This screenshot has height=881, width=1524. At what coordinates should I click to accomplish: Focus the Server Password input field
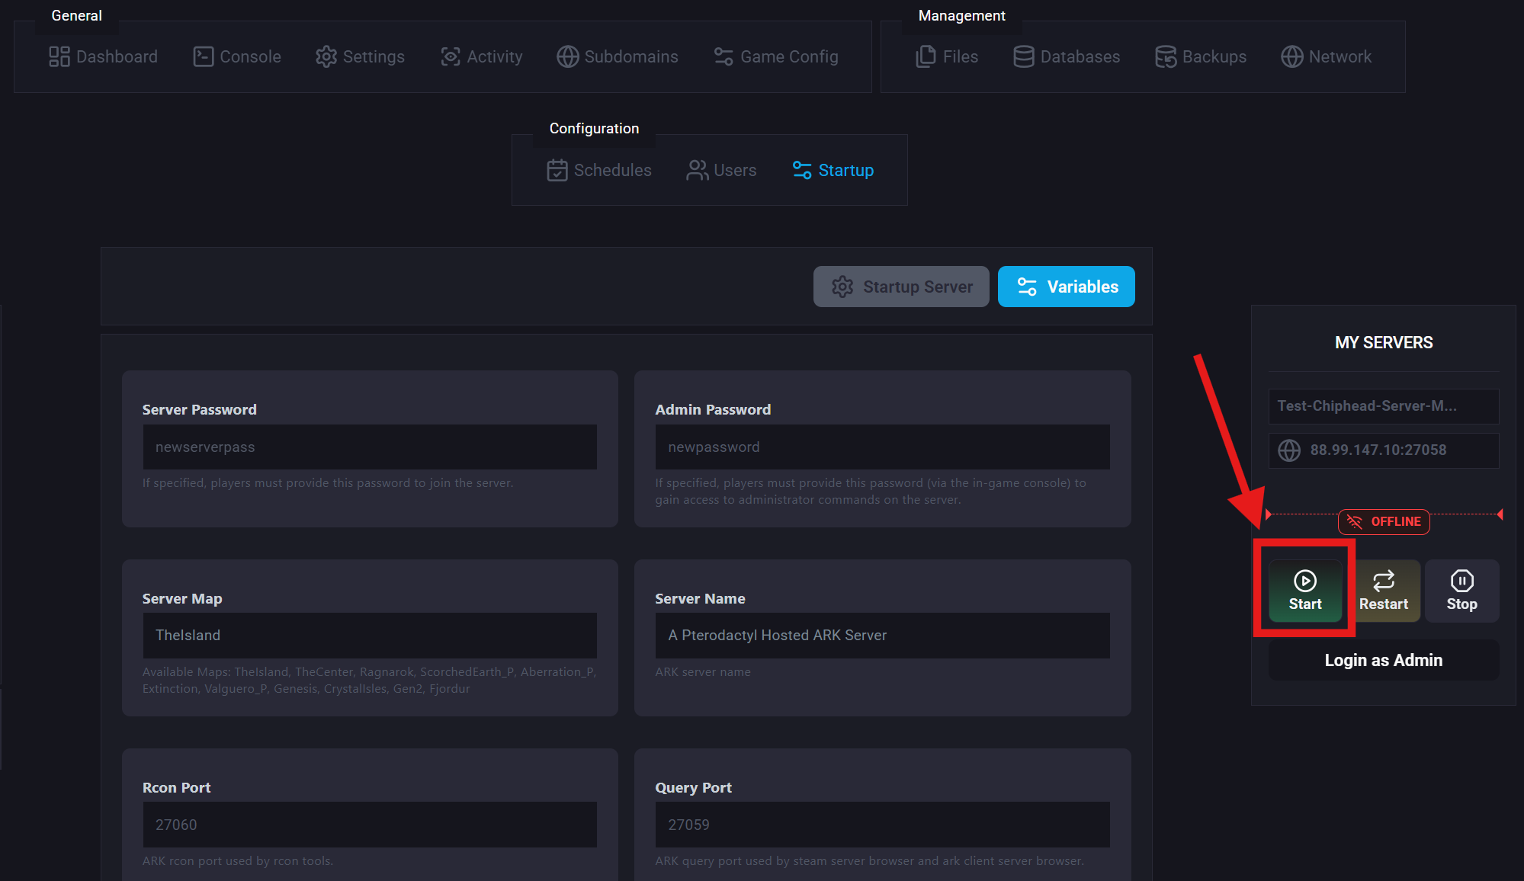pyautogui.click(x=369, y=447)
